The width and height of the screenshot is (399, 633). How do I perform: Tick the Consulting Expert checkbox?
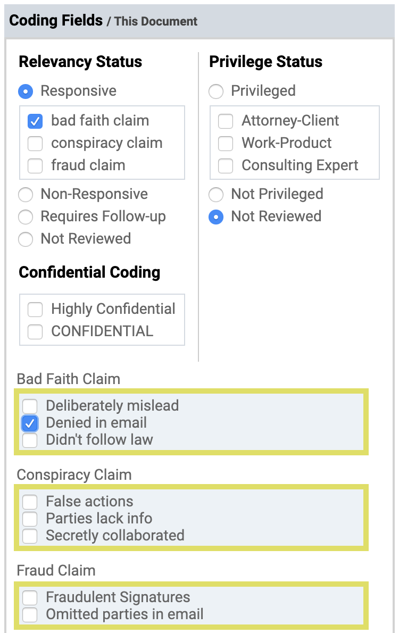[226, 166]
